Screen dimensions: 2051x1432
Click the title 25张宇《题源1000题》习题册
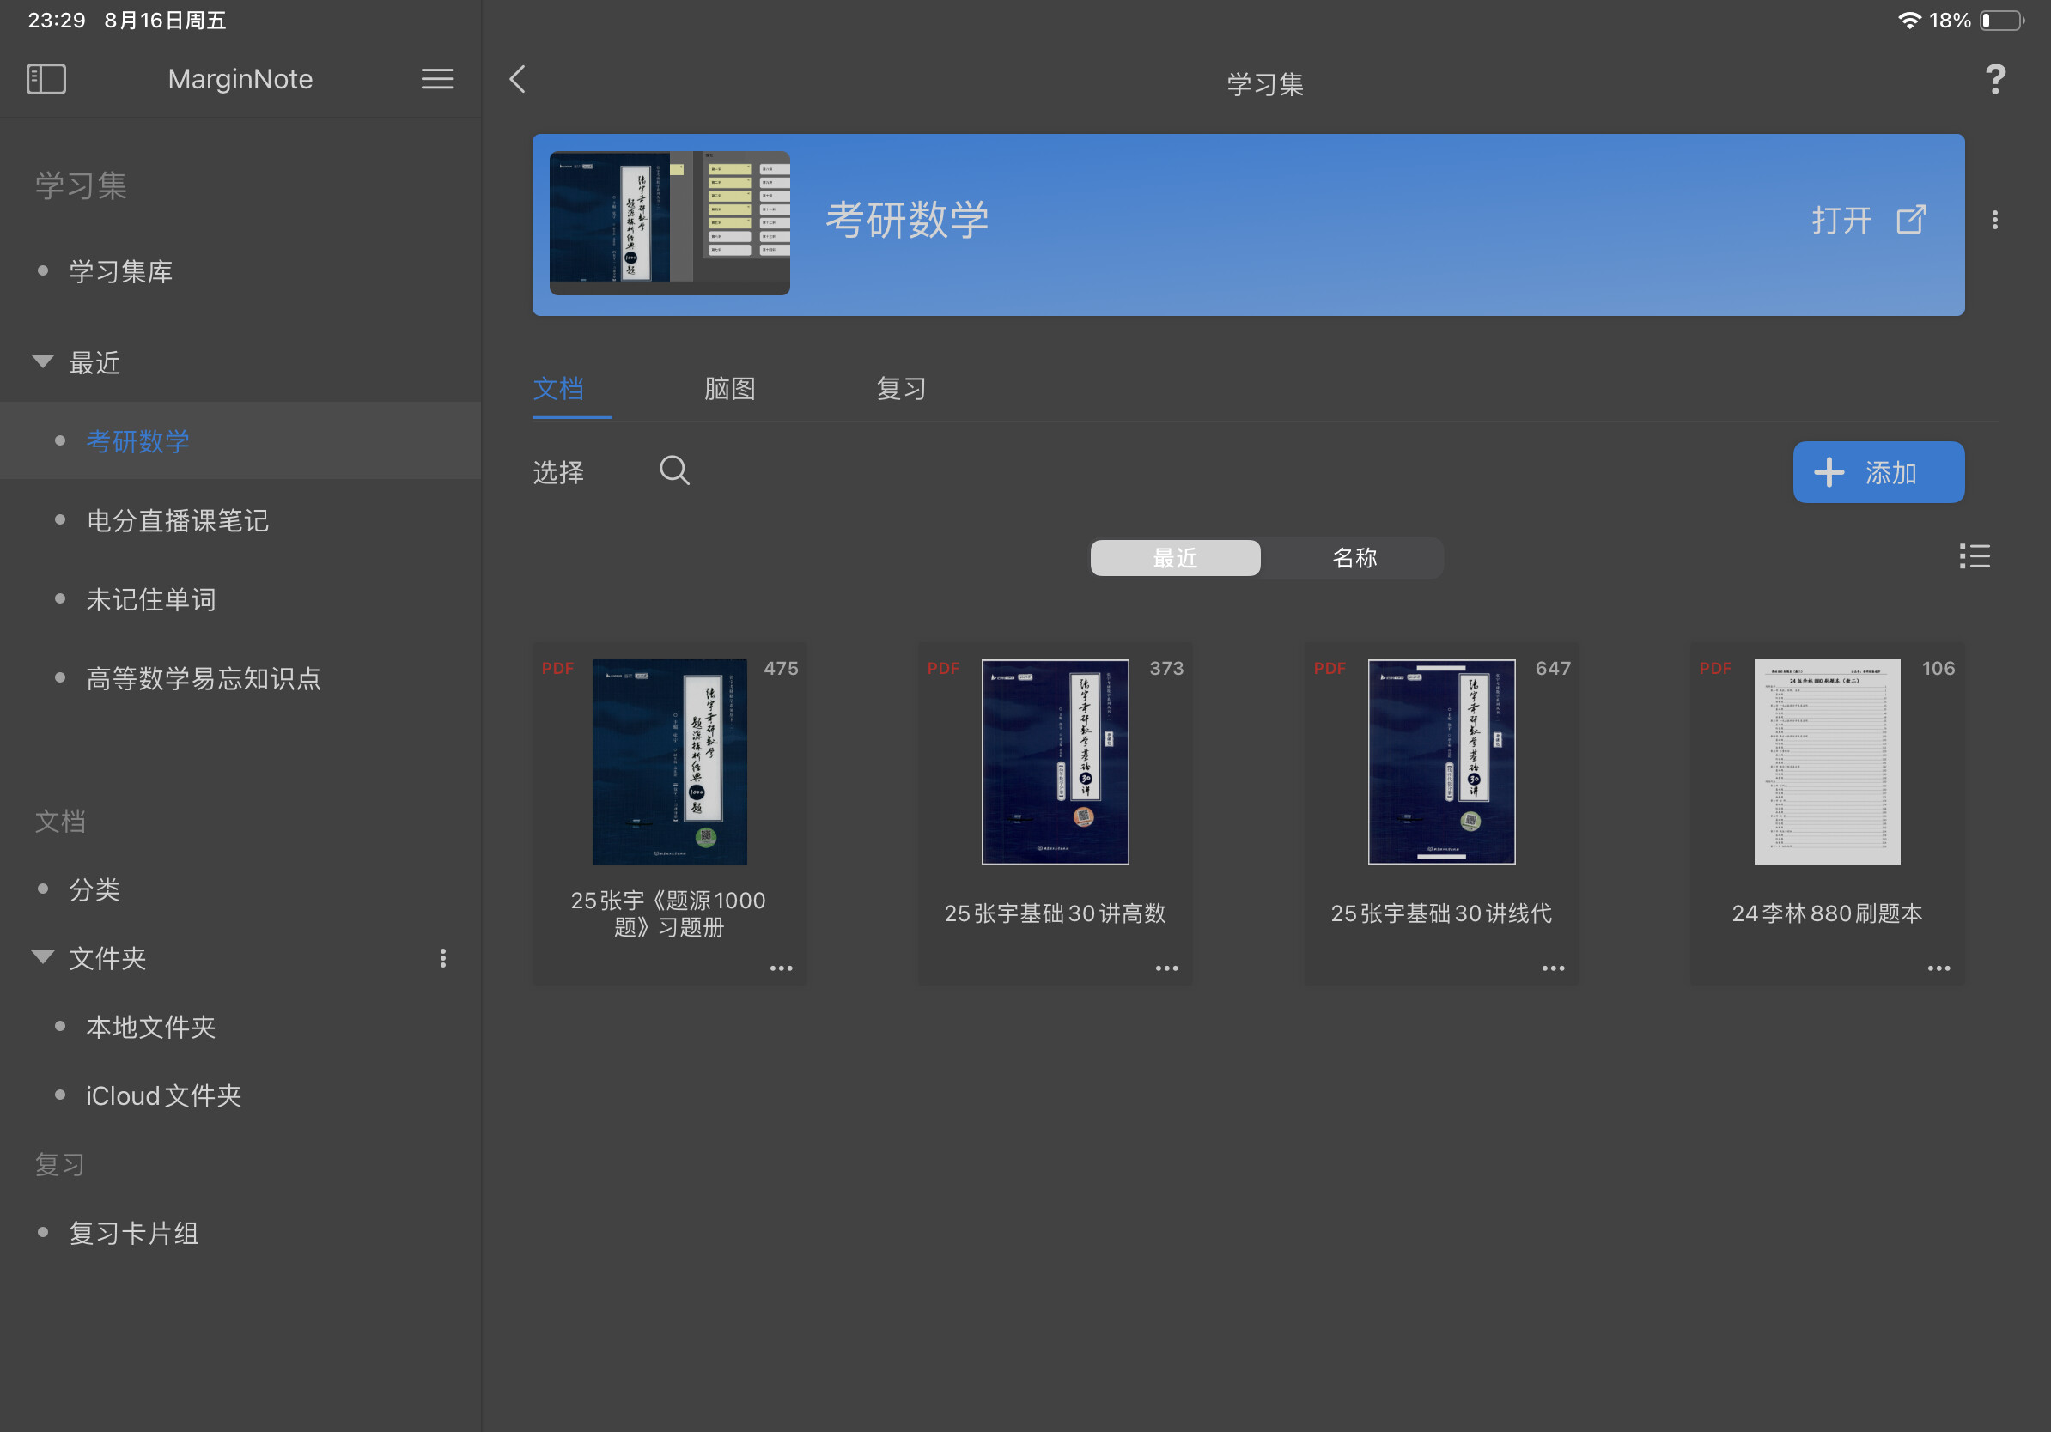pos(669,913)
